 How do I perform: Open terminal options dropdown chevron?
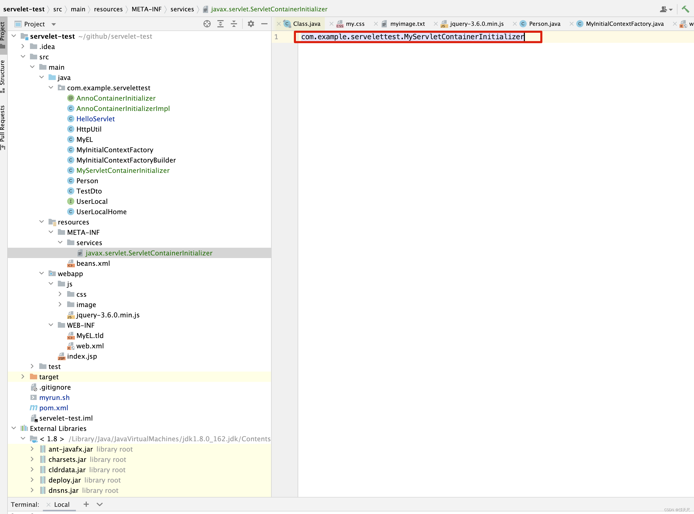point(100,504)
